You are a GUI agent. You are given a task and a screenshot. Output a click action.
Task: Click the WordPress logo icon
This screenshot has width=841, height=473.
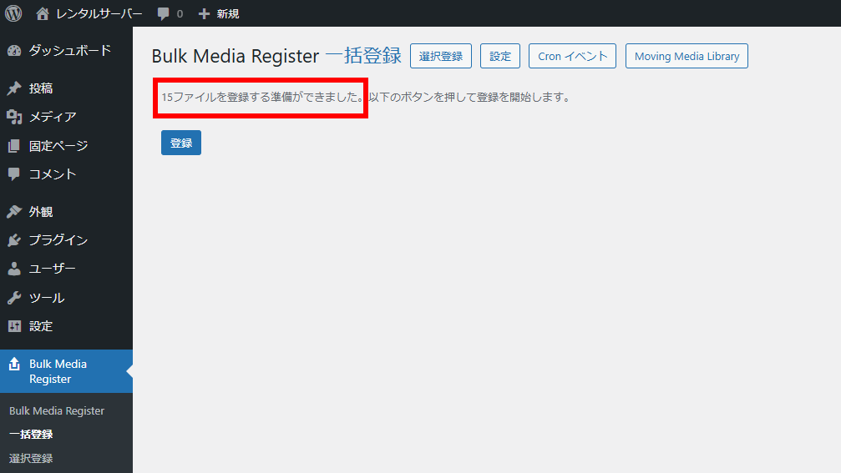[x=13, y=13]
